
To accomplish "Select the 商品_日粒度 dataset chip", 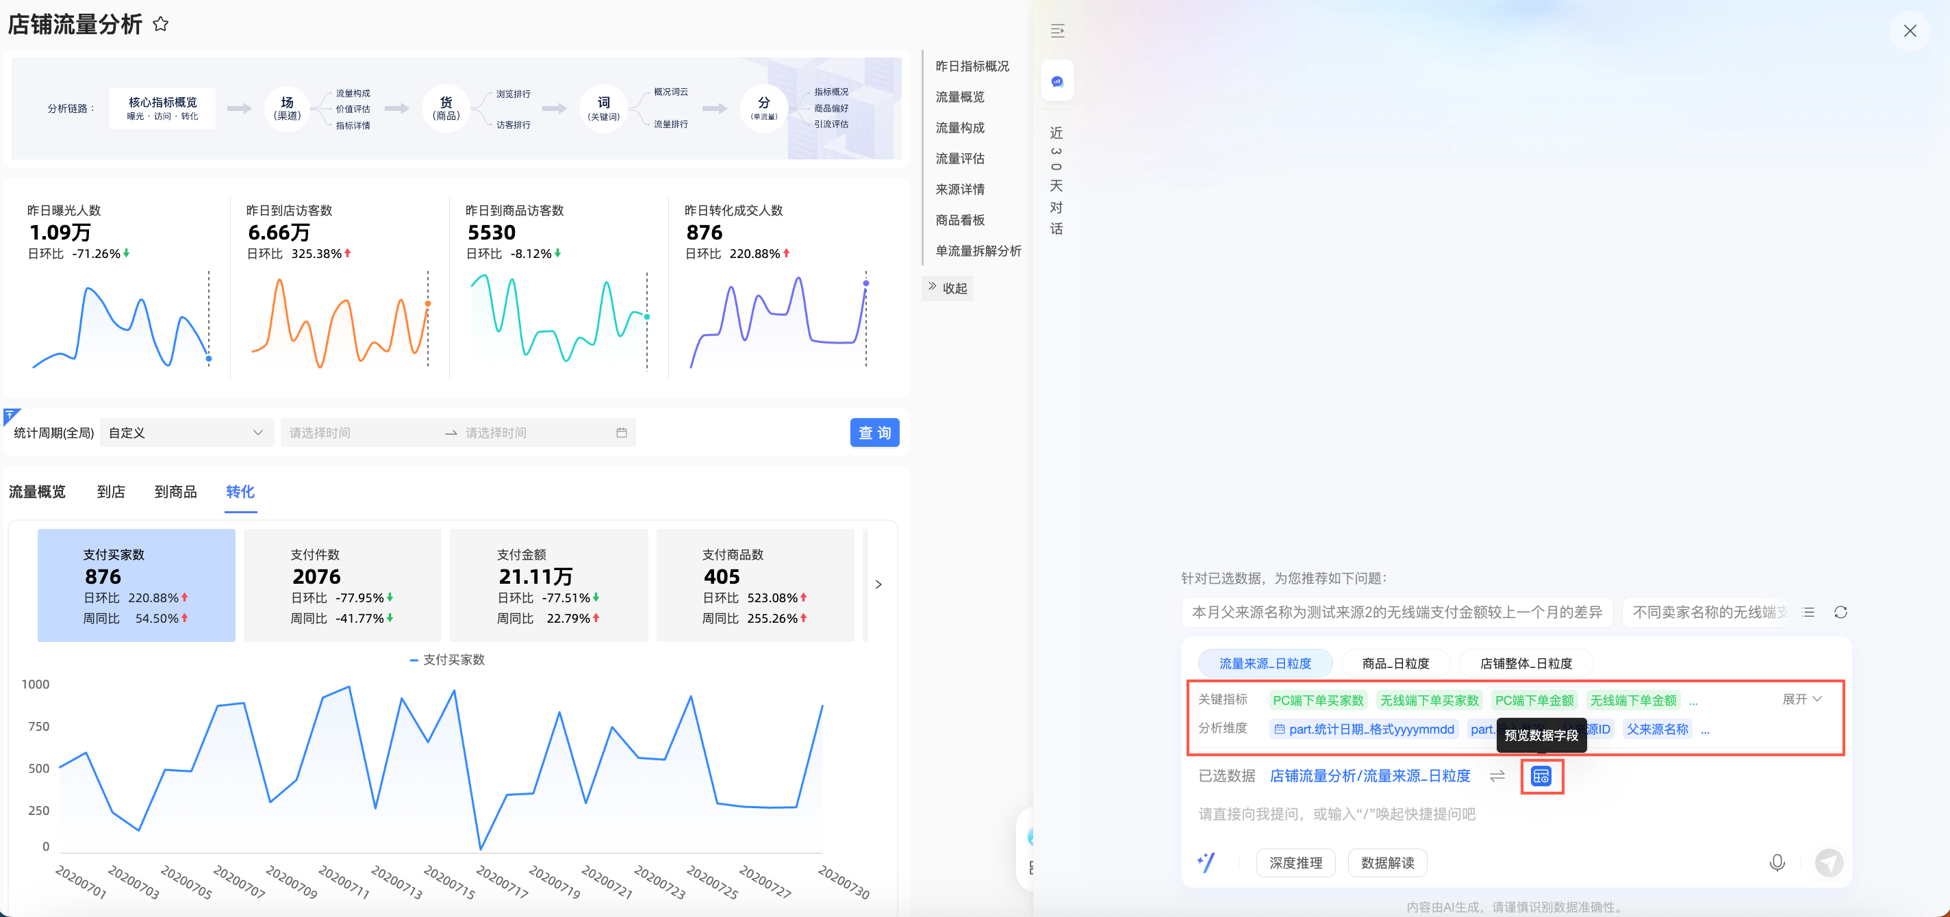I will click(1395, 664).
